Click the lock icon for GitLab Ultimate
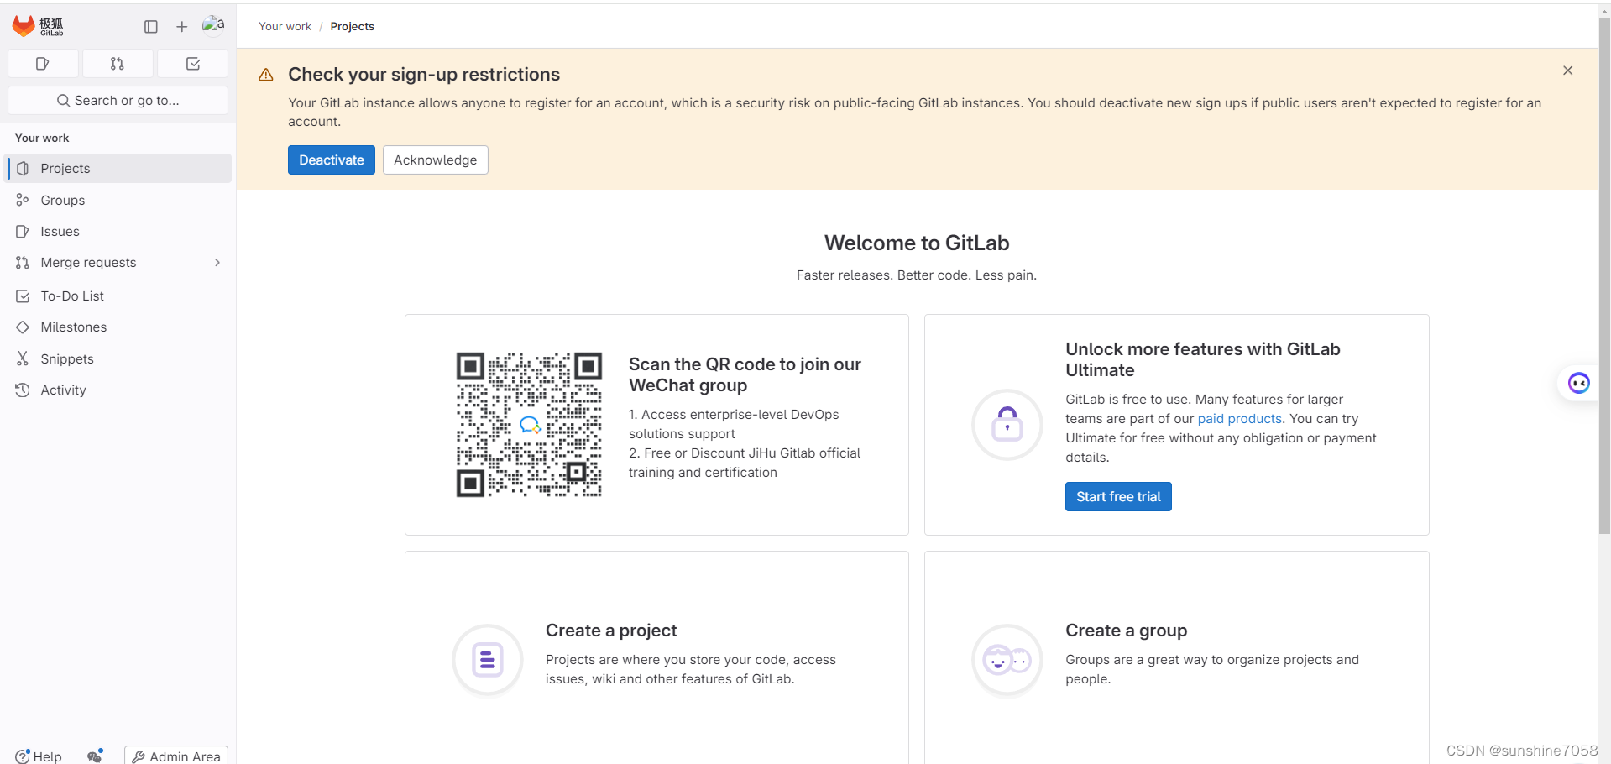 tap(1007, 424)
